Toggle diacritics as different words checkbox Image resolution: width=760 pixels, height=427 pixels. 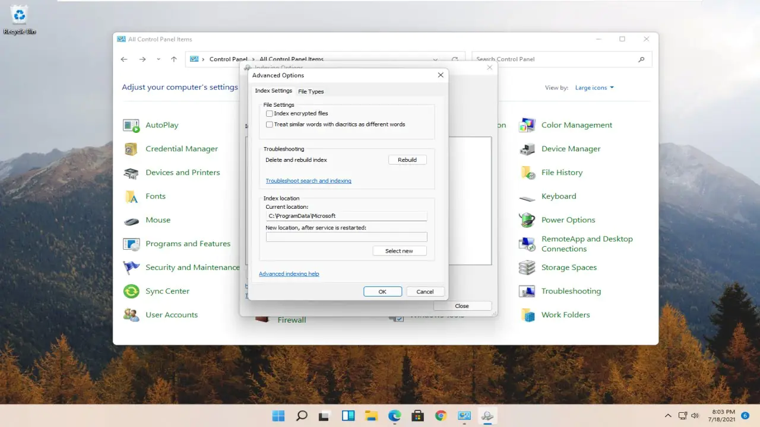[x=270, y=125]
